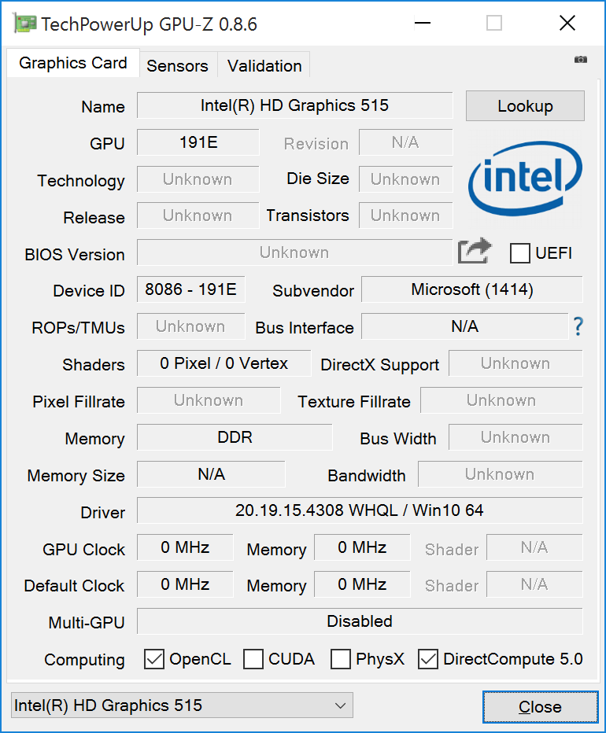606x733 pixels.
Task: Open the Intel(R) HD Graphics 515 GPU dropdown
Action: click(x=182, y=705)
